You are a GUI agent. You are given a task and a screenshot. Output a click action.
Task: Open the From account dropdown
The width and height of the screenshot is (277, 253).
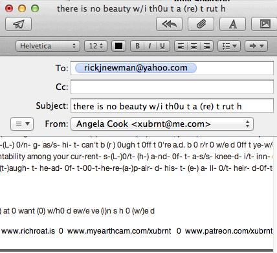[162, 124]
